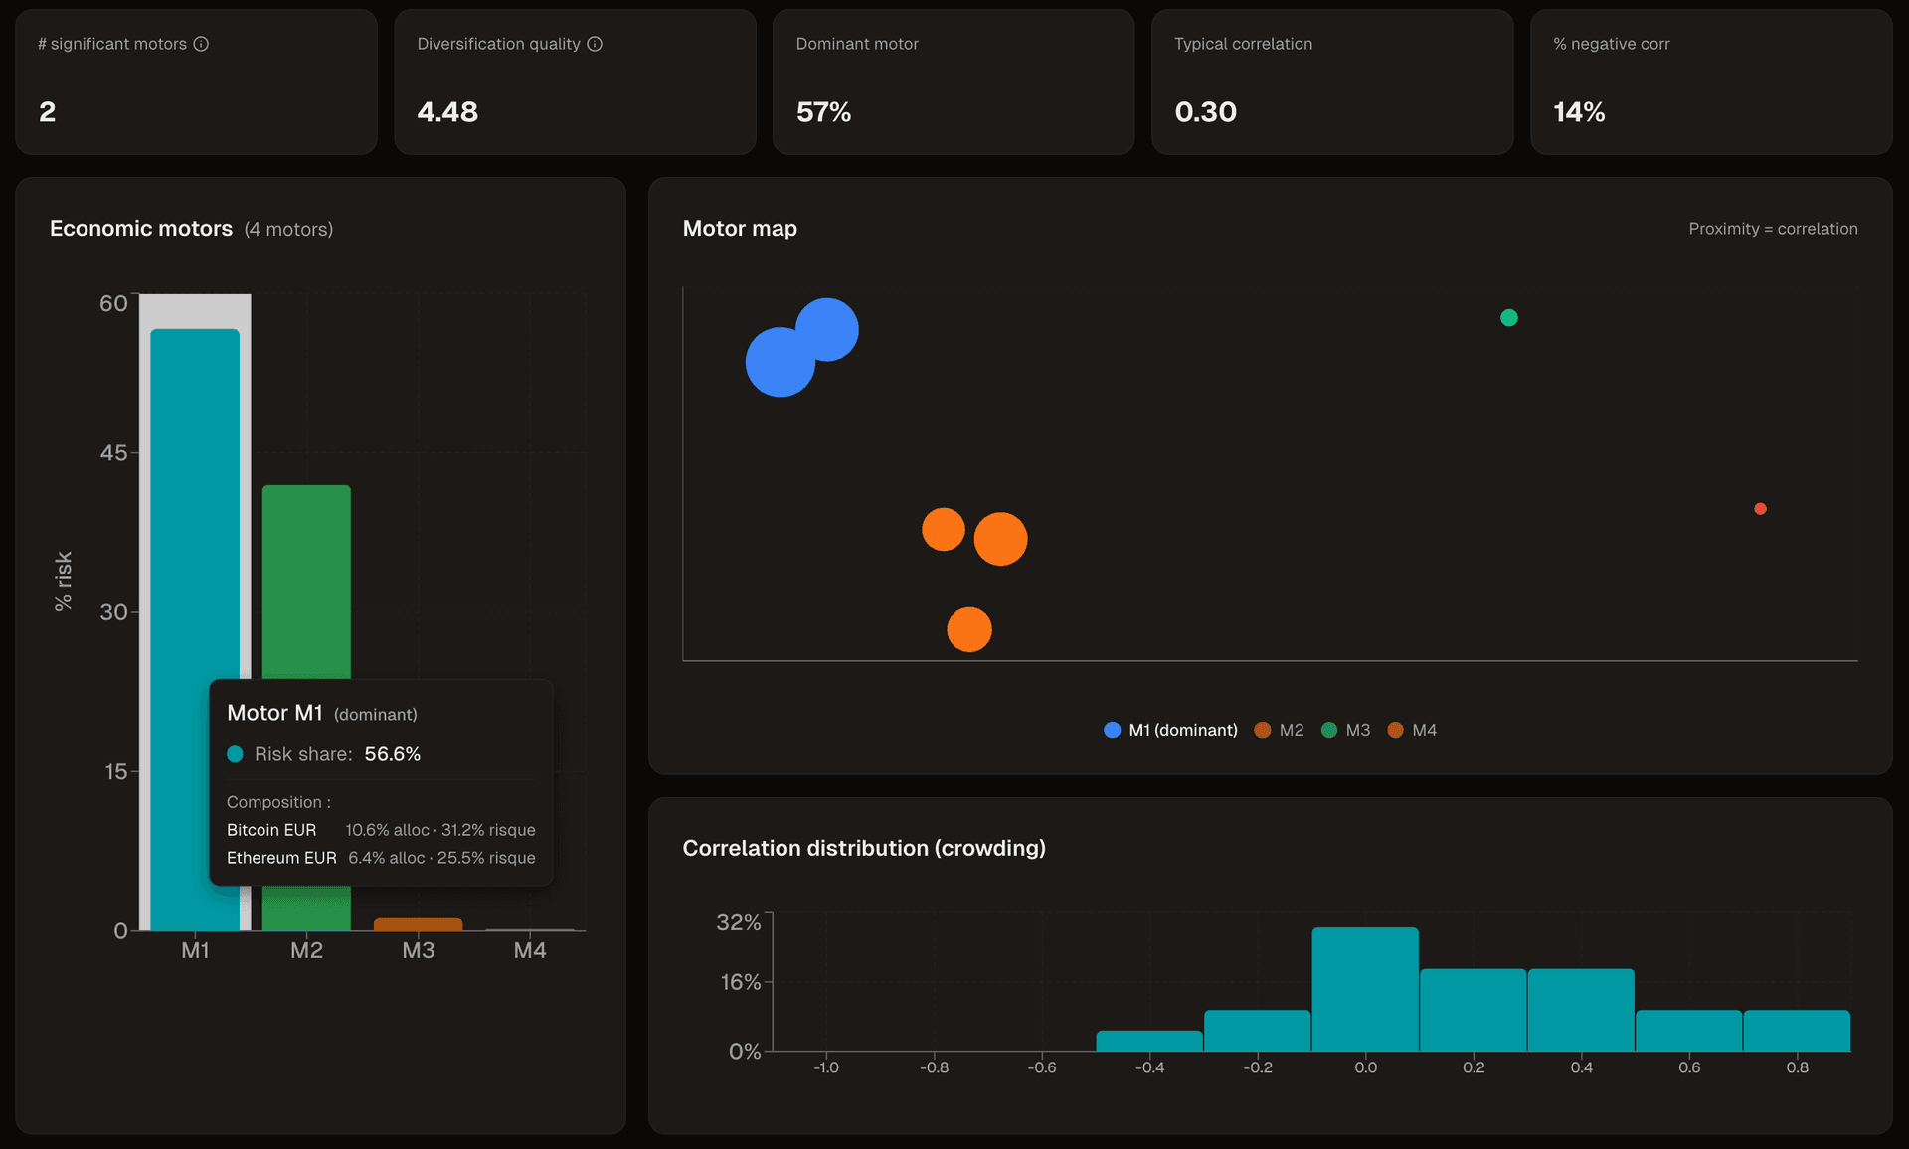The width and height of the screenshot is (1909, 1149).
Task: Click info icon next to significant motors
Action: [x=201, y=44]
